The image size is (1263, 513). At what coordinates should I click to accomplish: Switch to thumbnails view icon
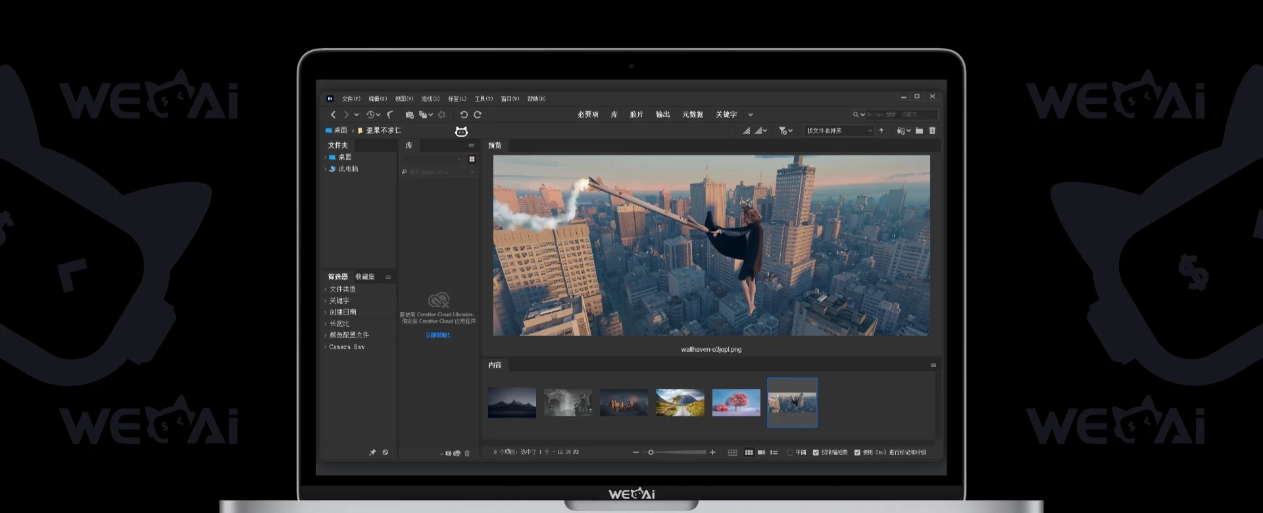749,452
